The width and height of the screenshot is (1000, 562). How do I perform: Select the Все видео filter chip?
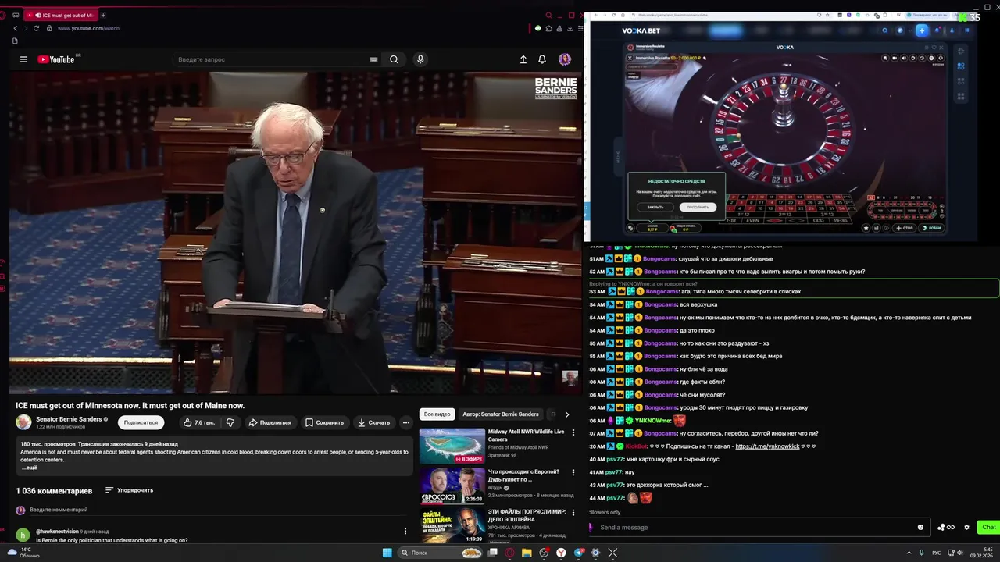tap(437, 414)
